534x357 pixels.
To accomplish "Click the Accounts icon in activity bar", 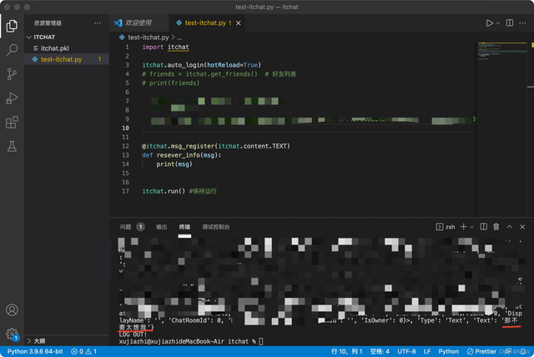I will click(x=12, y=309).
